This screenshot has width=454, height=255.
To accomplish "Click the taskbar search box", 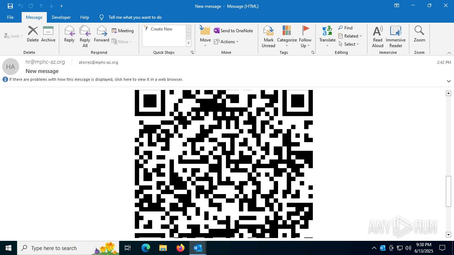I will (x=68, y=248).
